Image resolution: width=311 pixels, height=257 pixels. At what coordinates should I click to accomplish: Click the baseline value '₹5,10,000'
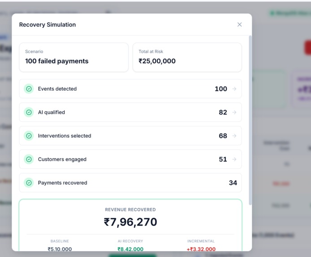click(x=60, y=249)
